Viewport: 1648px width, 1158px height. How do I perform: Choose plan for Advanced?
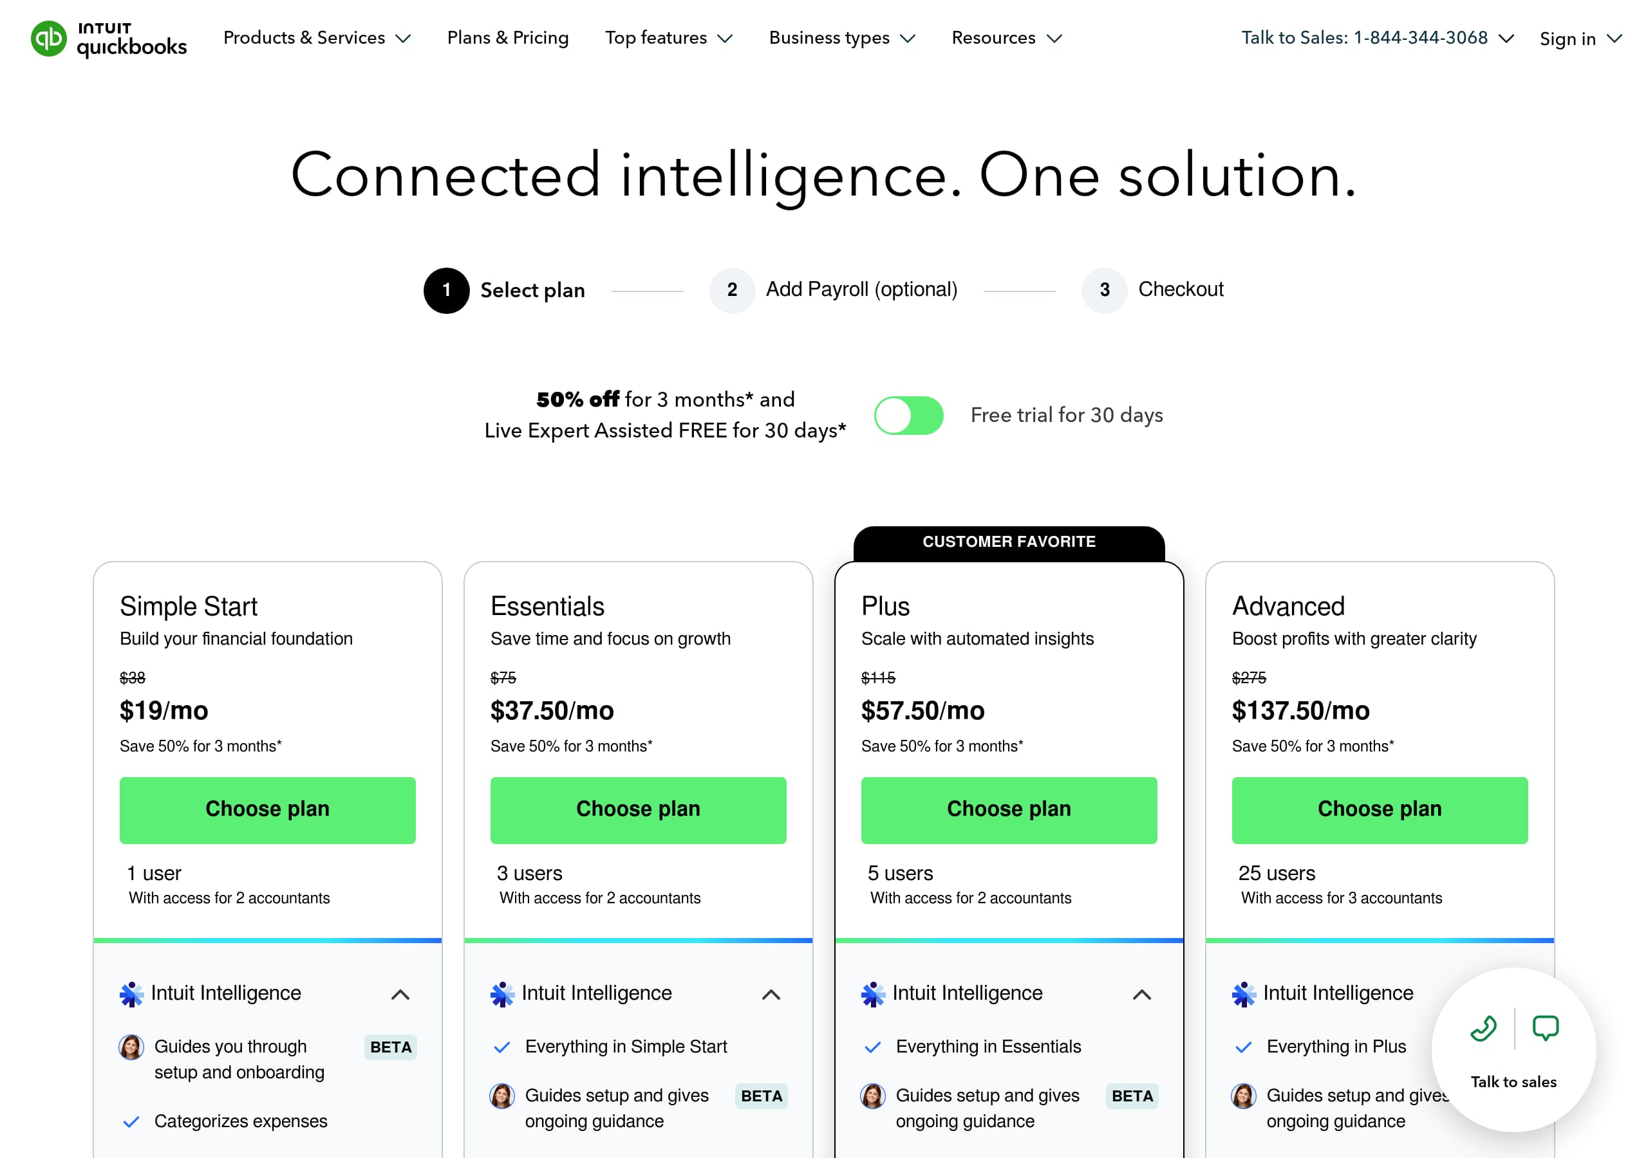point(1379,809)
